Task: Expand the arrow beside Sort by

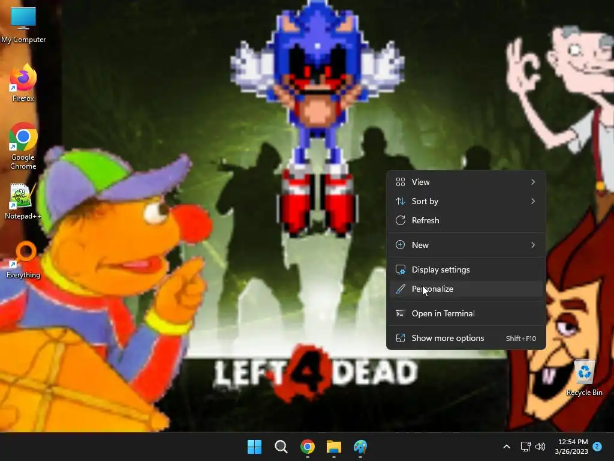Action: click(533, 201)
